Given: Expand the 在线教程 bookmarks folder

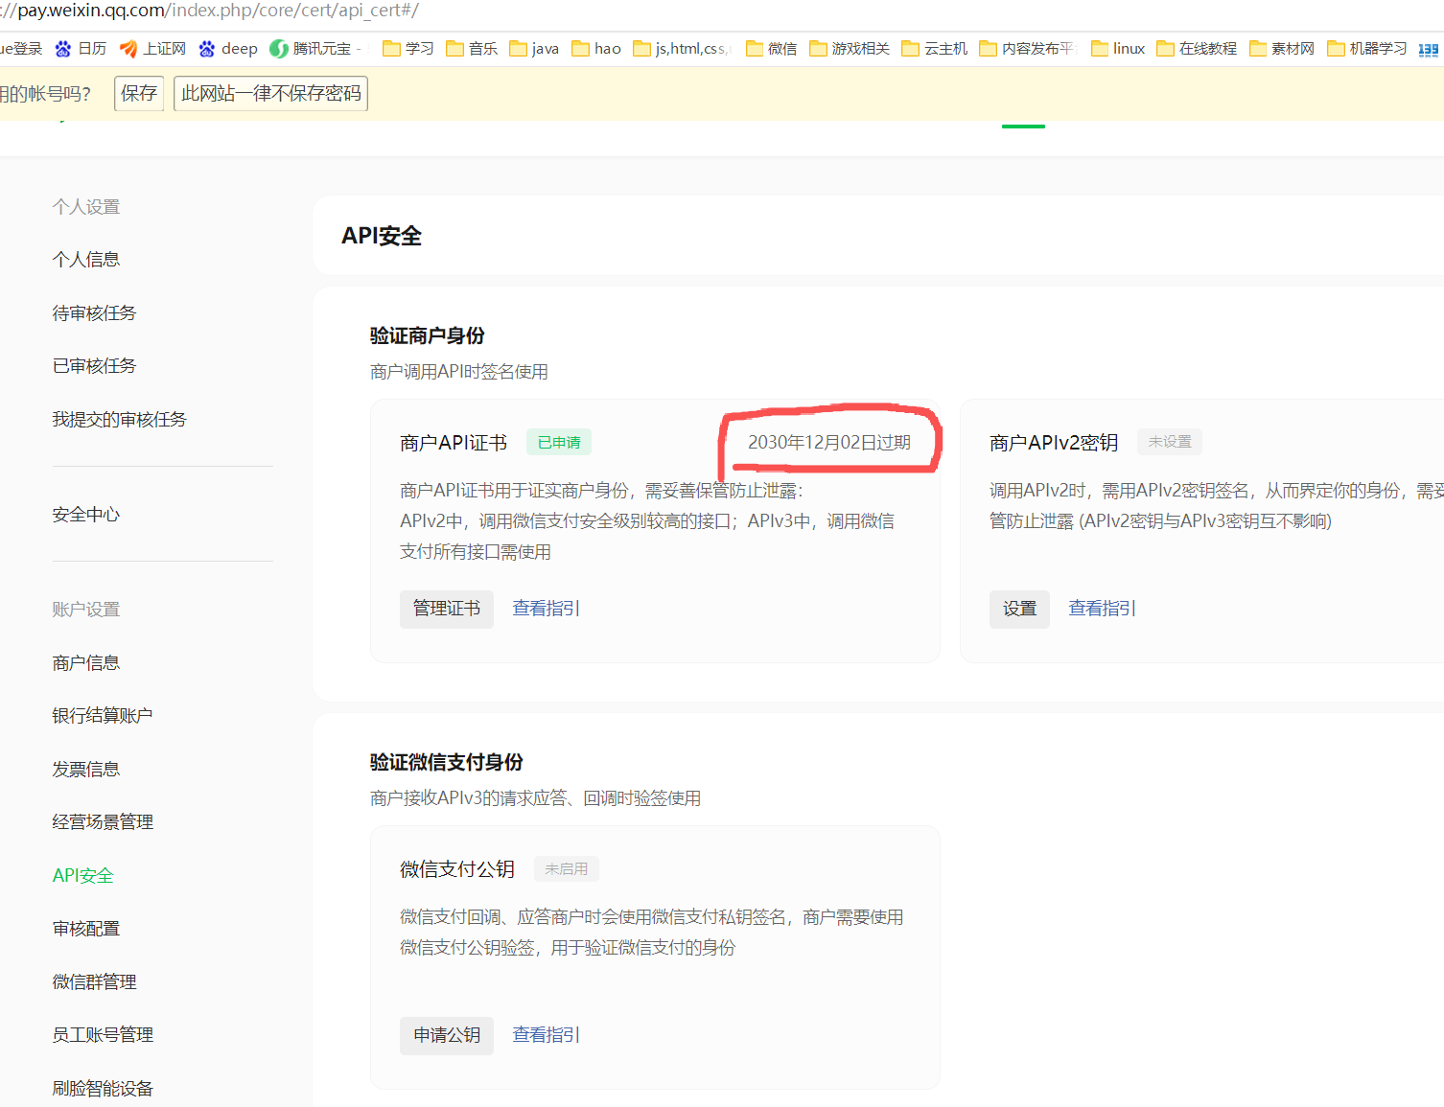Looking at the screenshot, I should point(1197,49).
